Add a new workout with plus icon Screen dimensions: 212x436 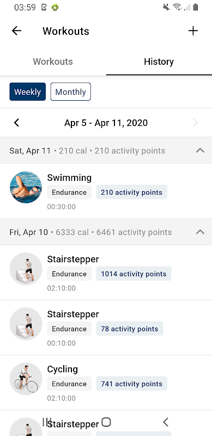[x=193, y=31]
